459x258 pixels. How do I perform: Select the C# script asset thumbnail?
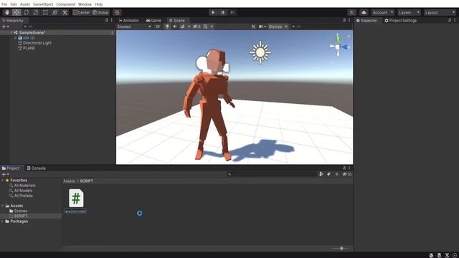76,199
